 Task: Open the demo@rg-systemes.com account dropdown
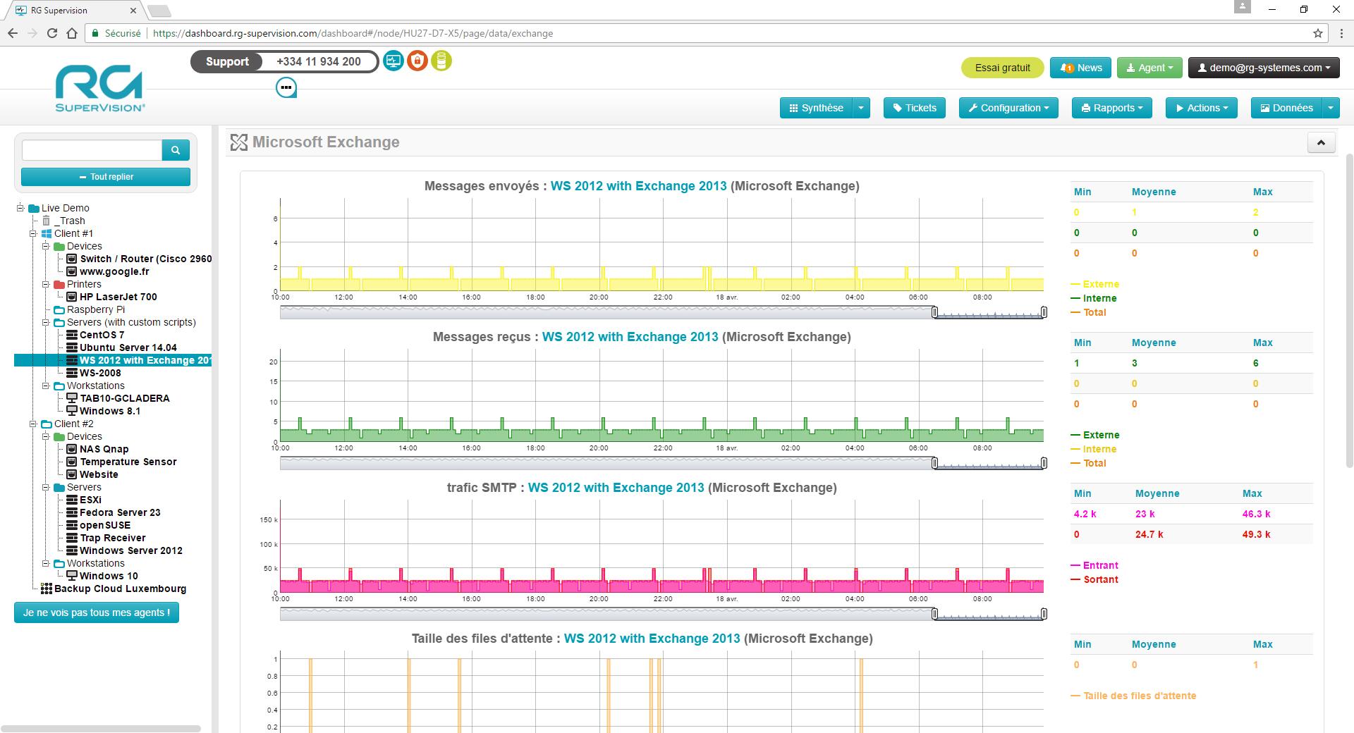coord(1264,68)
